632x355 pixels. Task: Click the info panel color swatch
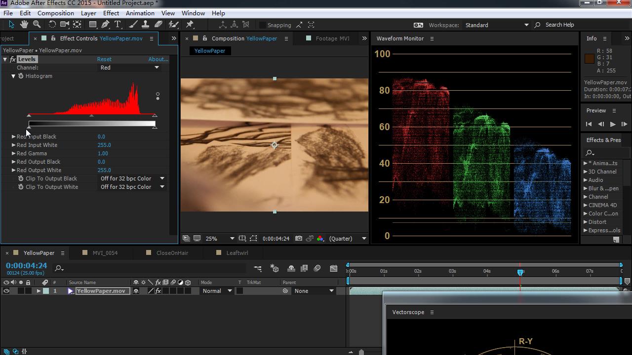tap(589, 59)
